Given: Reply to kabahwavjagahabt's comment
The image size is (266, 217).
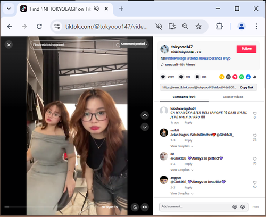Looking at the screenshot, I should coord(188,122).
